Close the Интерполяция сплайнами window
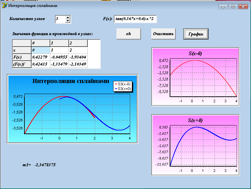251x189 pixels. 243,7
